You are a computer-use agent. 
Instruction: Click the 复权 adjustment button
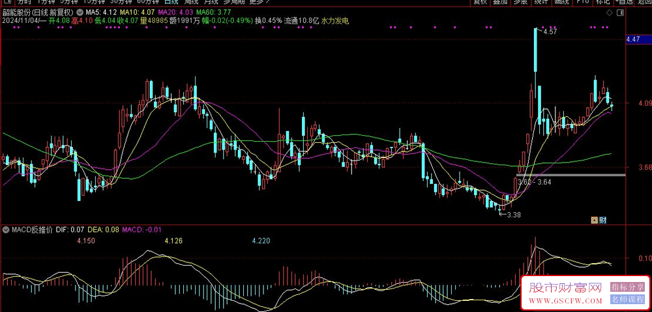click(481, 2)
